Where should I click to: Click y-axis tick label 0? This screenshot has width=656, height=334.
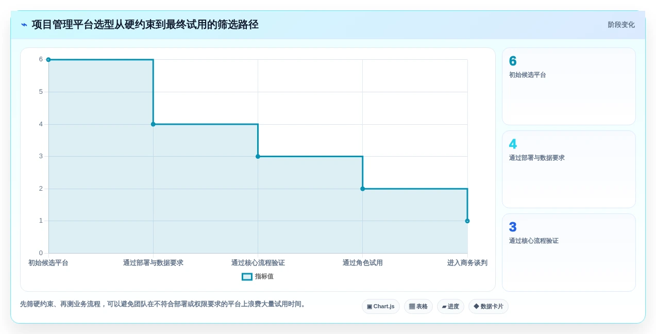tap(41, 253)
